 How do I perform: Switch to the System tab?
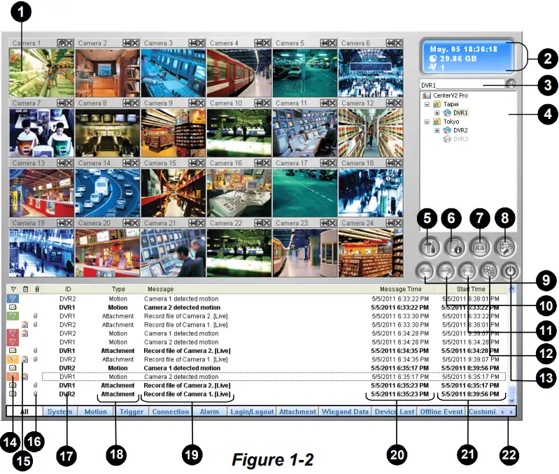pyautogui.click(x=59, y=412)
